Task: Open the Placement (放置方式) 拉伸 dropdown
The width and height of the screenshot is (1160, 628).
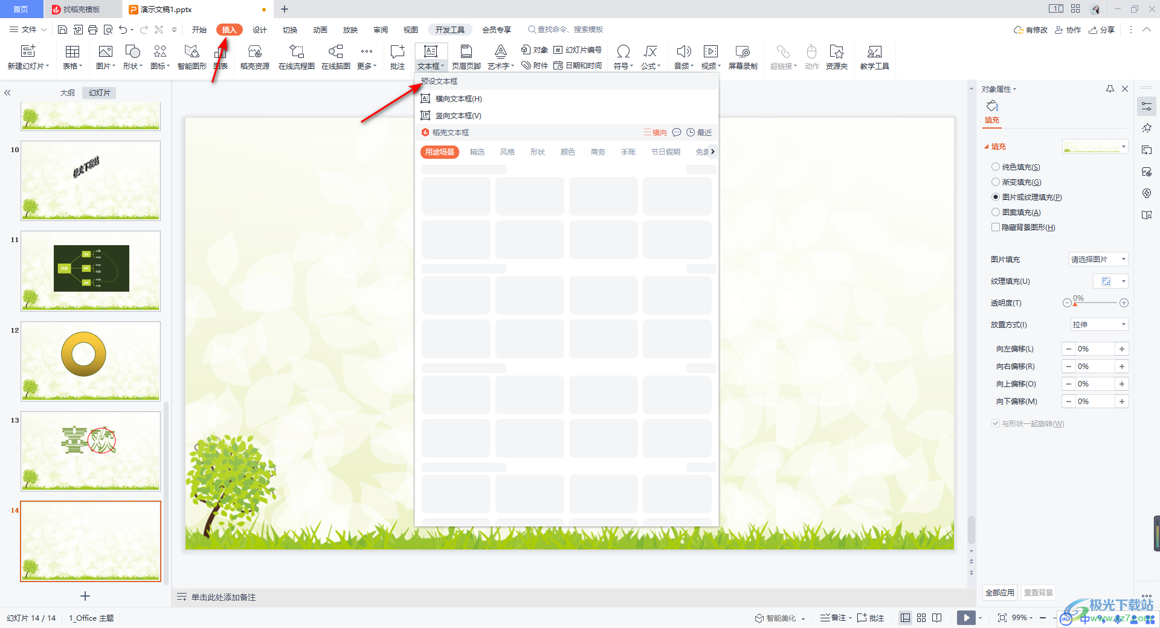Action: coord(1099,325)
